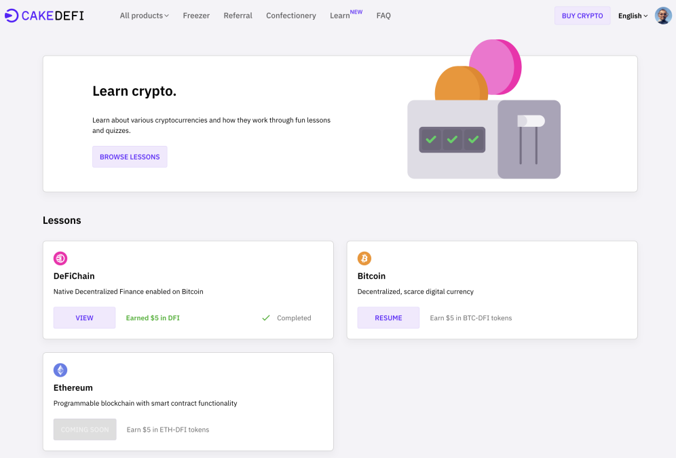Click the orange Bitcoin coin icon

click(x=364, y=259)
